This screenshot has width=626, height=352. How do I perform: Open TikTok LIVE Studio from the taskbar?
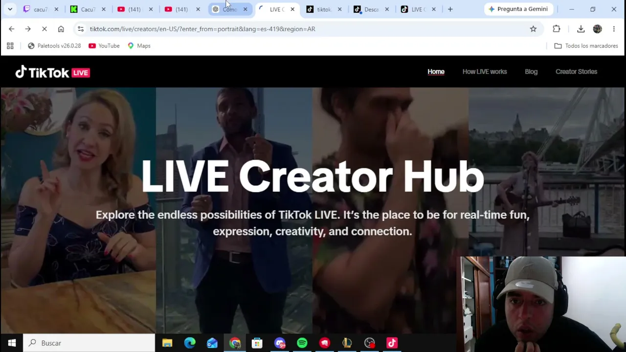[392, 343]
